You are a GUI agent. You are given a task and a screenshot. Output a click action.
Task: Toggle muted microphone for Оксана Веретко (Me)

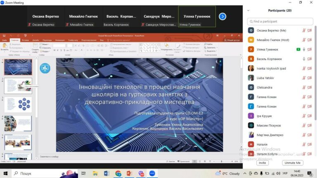(x=304, y=30)
